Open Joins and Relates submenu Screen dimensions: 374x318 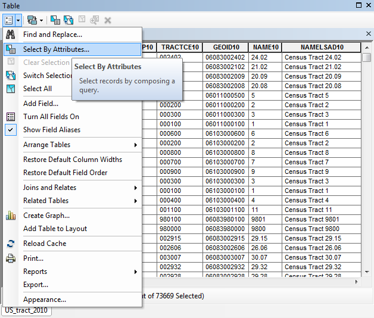click(x=73, y=188)
